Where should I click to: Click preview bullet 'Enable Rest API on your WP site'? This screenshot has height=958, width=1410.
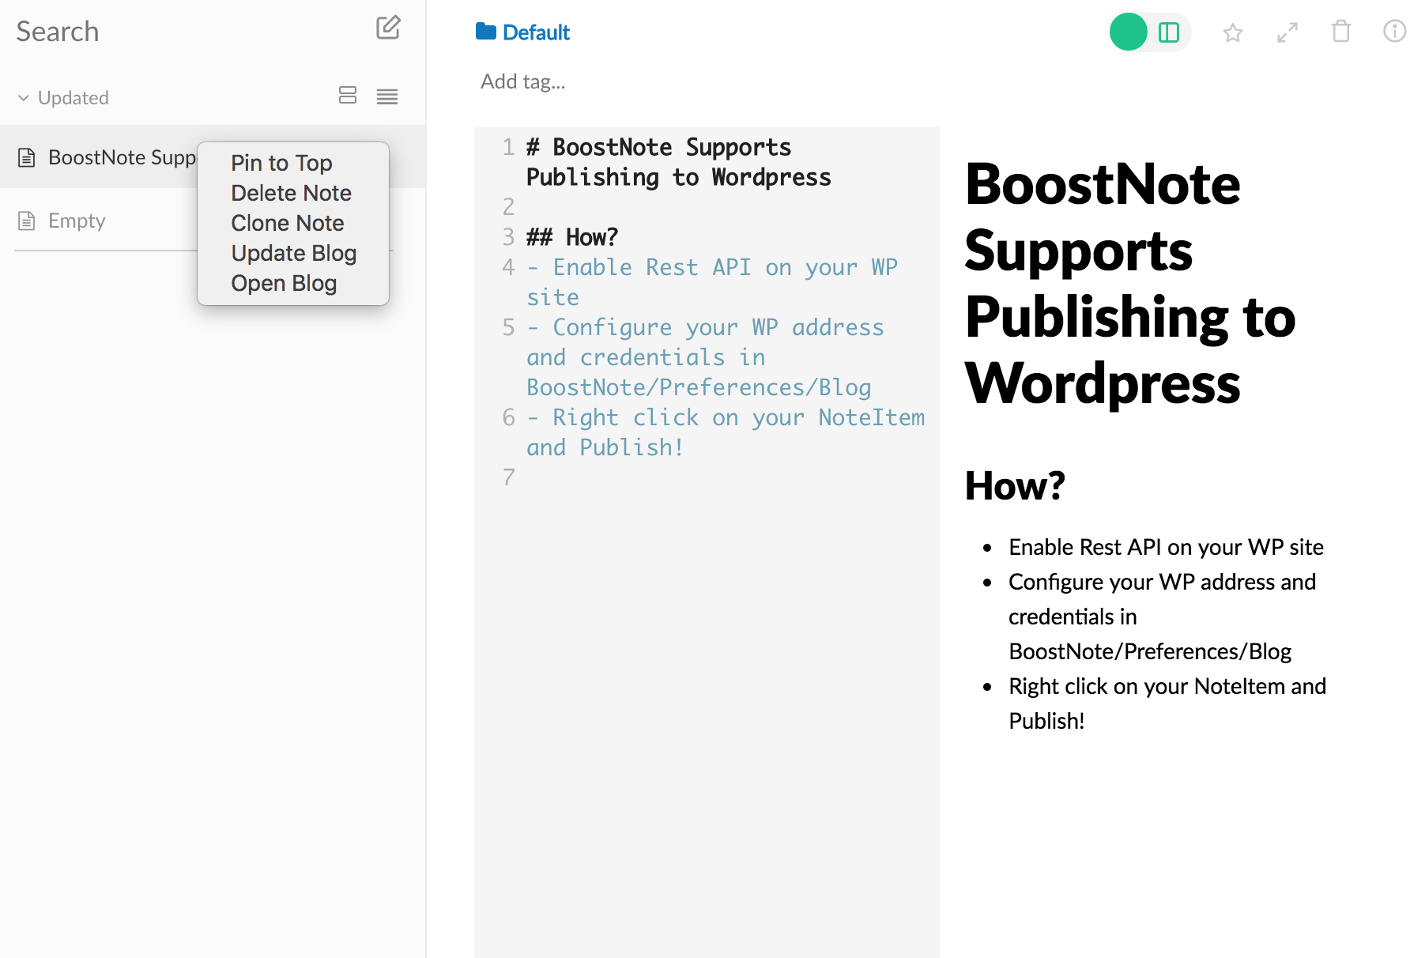pos(1166,547)
